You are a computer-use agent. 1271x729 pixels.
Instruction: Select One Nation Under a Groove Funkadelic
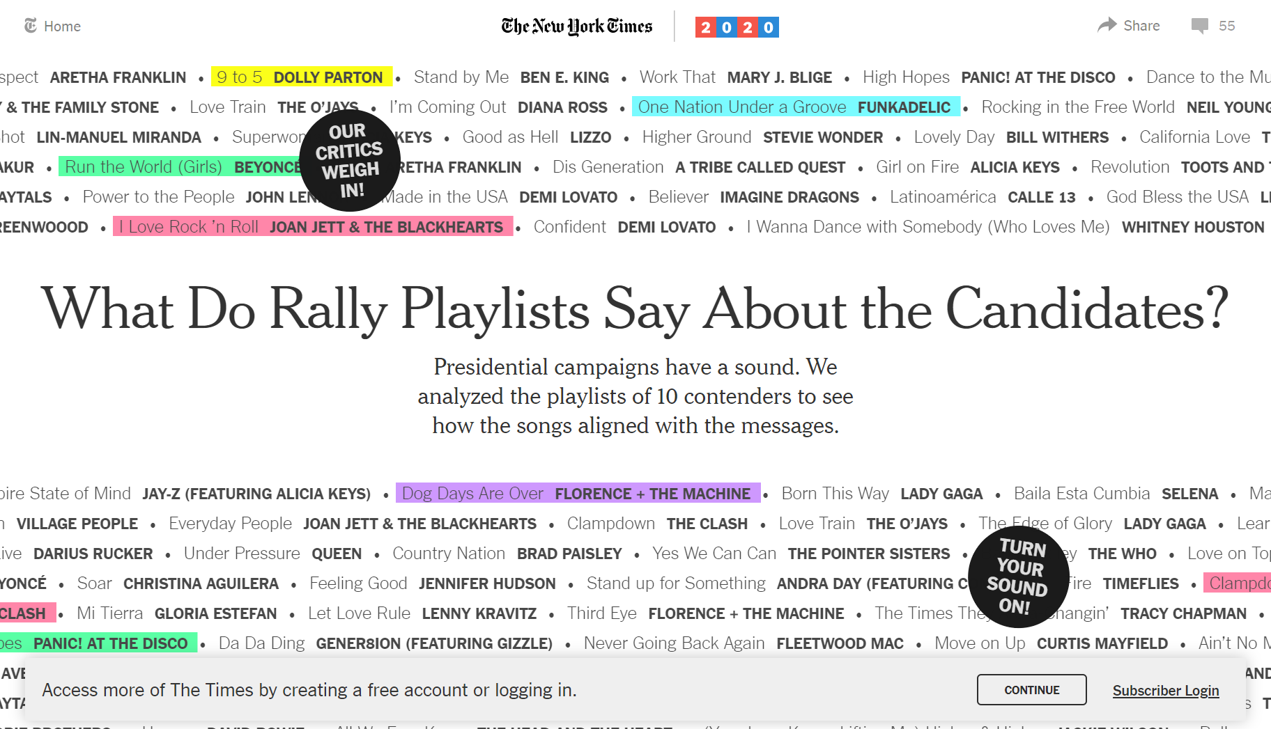[x=796, y=107]
